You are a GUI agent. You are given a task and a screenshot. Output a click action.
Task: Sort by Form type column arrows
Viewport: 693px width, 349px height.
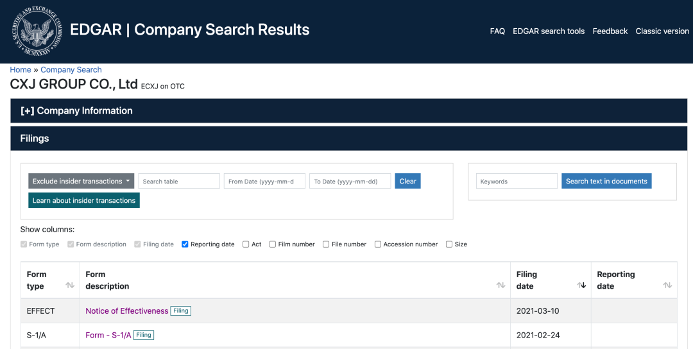pyautogui.click(x=70, y=285)
